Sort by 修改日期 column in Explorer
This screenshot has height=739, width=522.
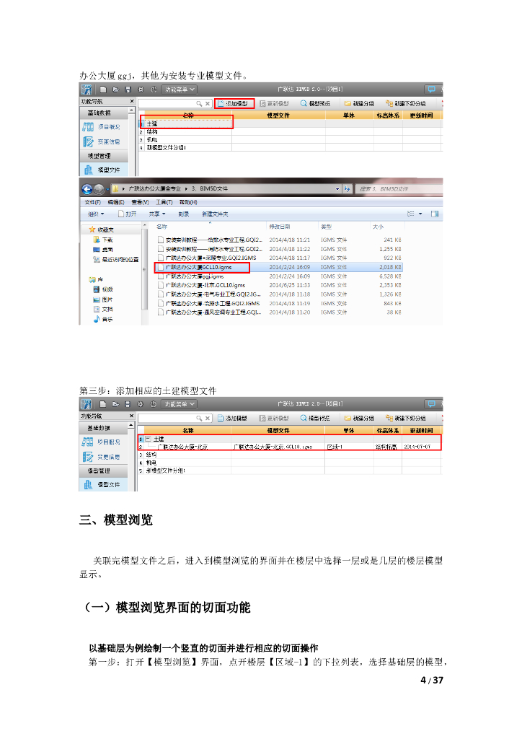[292, 227]
